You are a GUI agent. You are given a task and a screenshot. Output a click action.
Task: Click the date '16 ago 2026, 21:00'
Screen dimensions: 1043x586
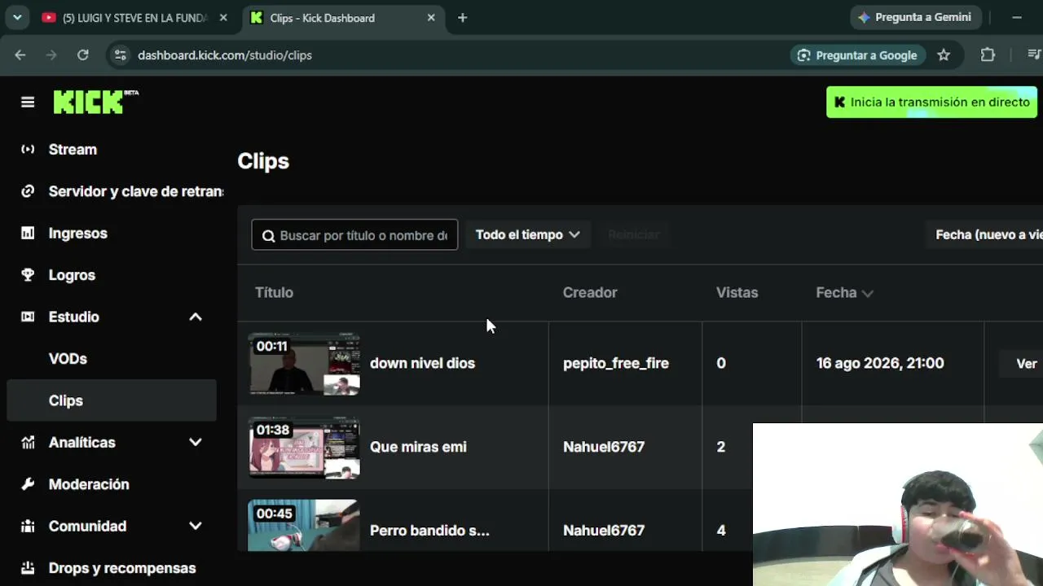[880, 363]
